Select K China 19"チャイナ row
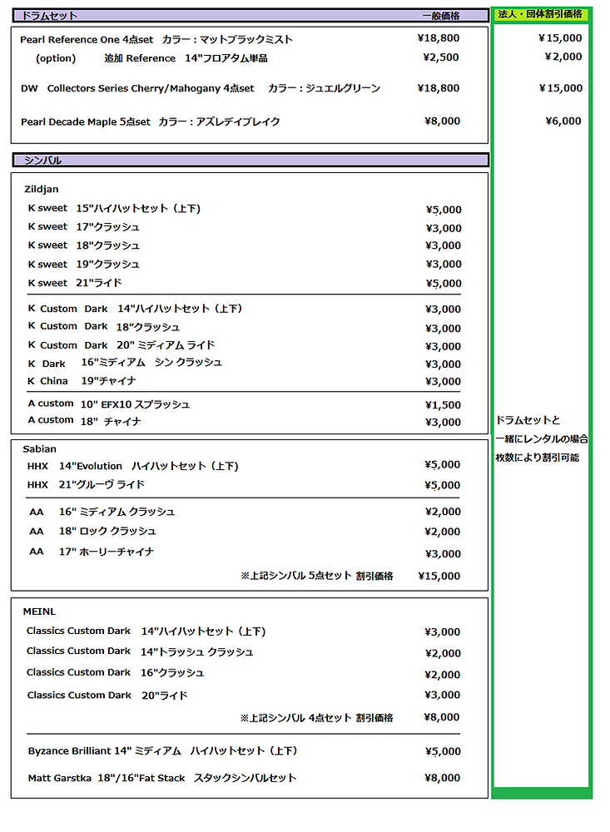 (82, 381)
